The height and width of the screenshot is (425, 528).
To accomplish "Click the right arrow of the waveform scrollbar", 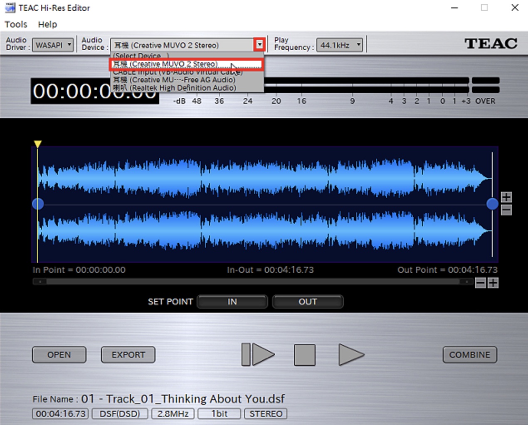I will (466, 282).
